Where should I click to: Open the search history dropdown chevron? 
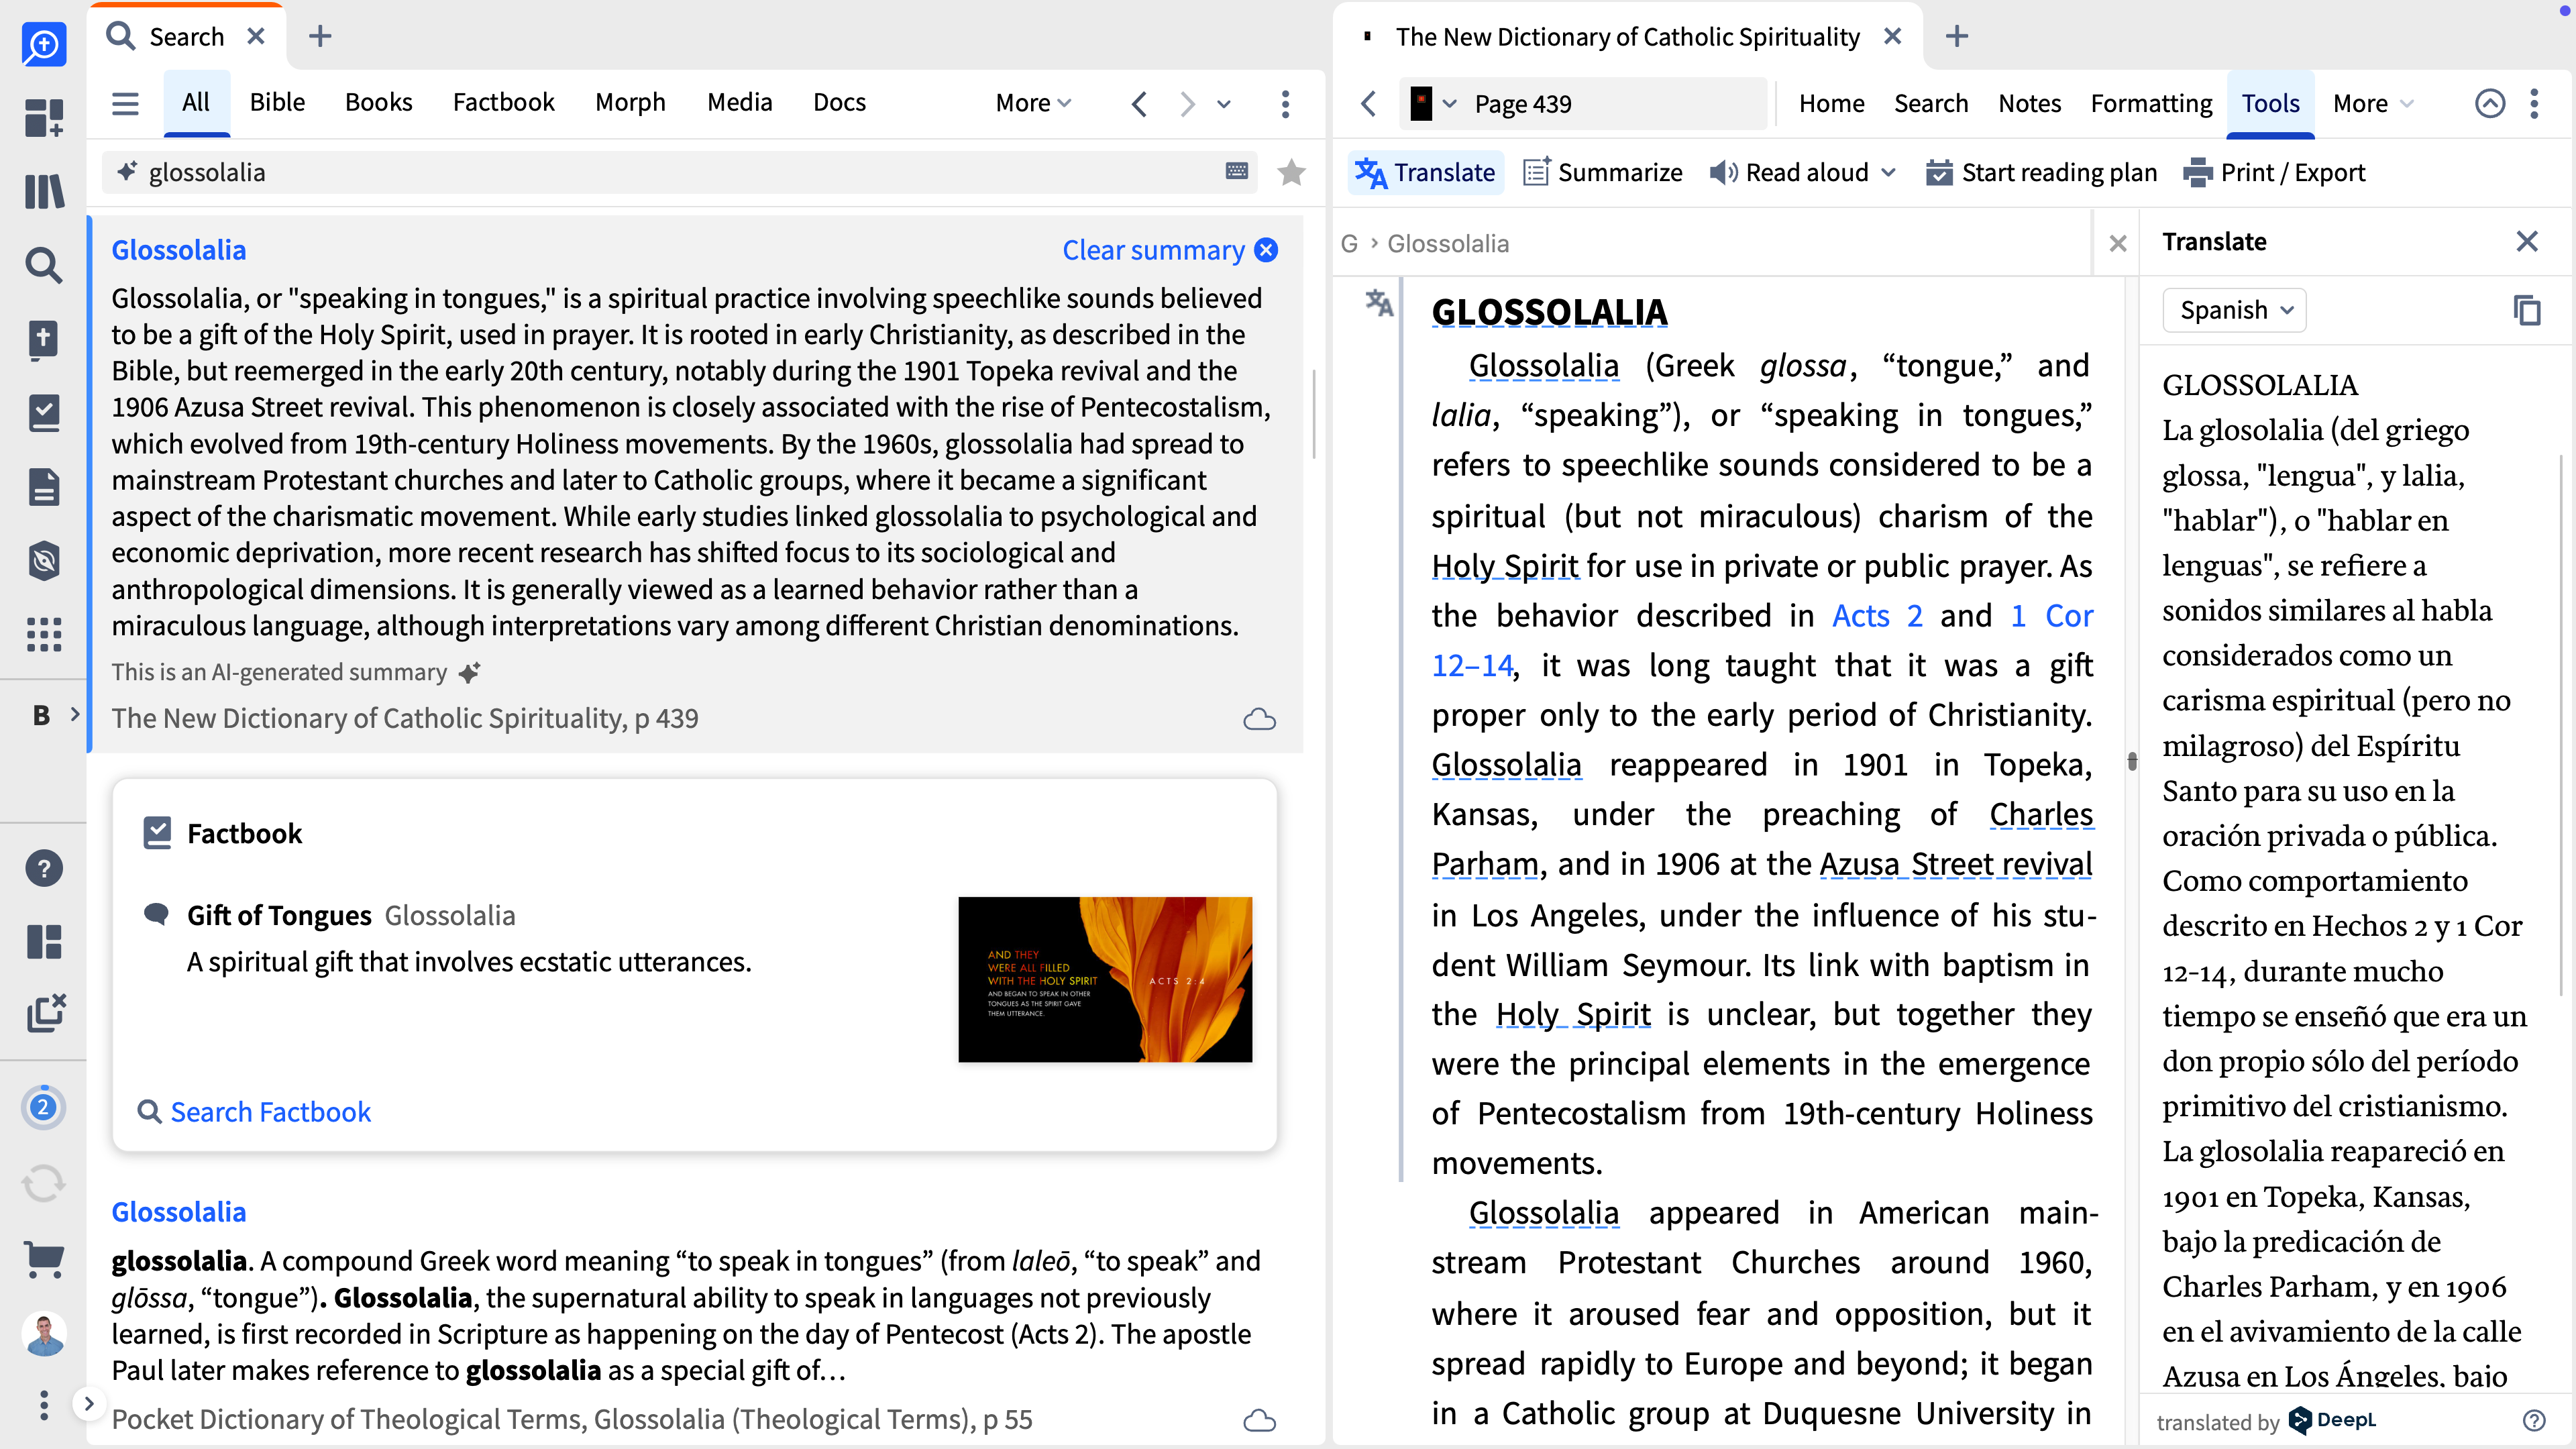[x=1224, y=103]
